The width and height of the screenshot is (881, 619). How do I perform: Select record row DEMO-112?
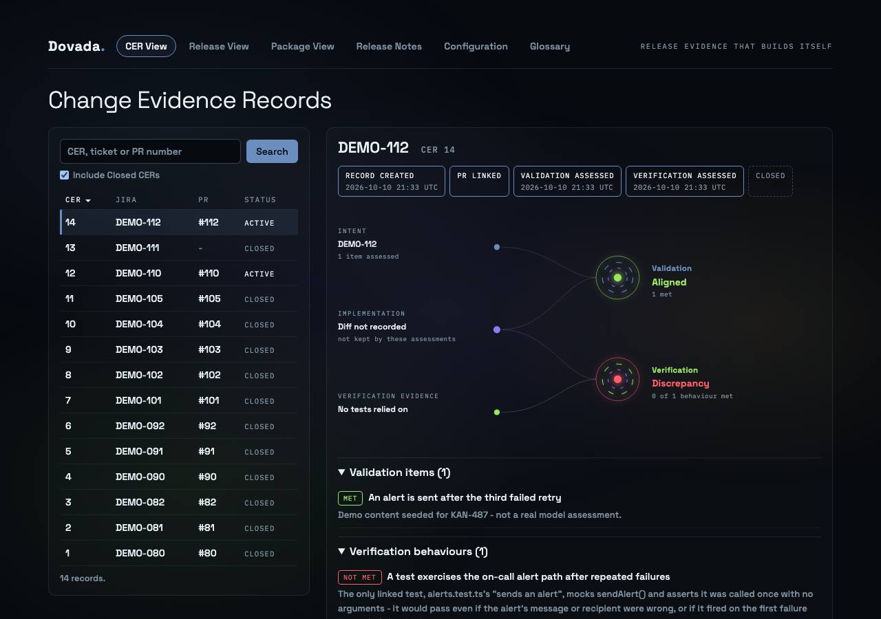(179, 222)
